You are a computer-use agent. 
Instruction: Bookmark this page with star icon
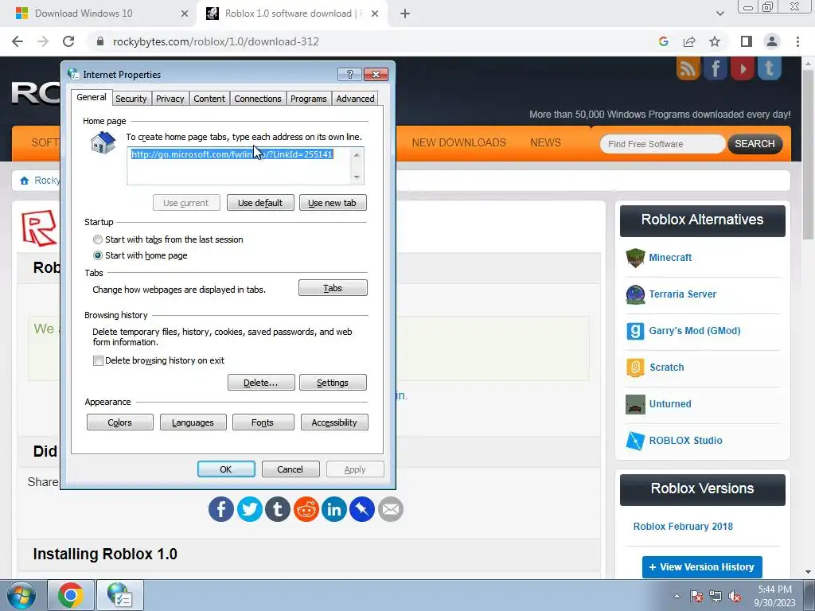pos(716,41)
